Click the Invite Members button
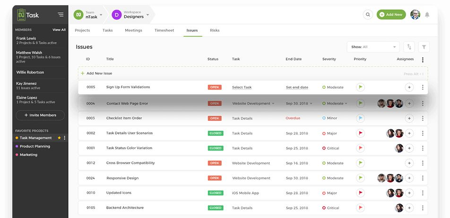The height and width of the screenshot is (218, 450). (x=40, y=115)
